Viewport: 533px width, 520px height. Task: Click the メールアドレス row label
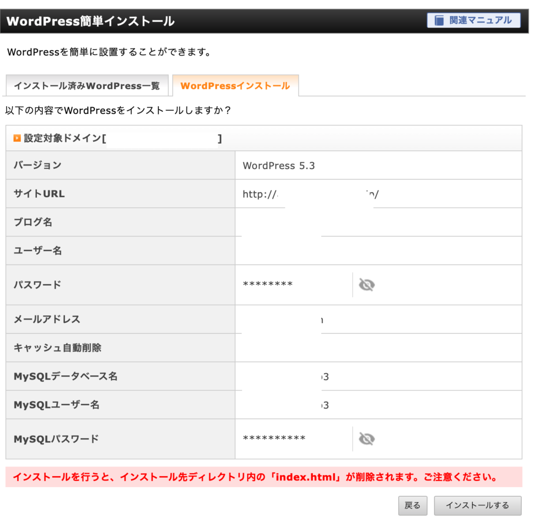click(x=47, y=319)
